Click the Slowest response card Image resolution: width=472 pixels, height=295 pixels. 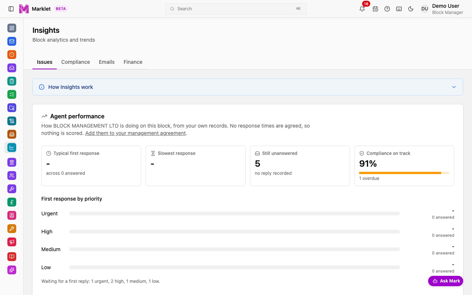(195, 166)
